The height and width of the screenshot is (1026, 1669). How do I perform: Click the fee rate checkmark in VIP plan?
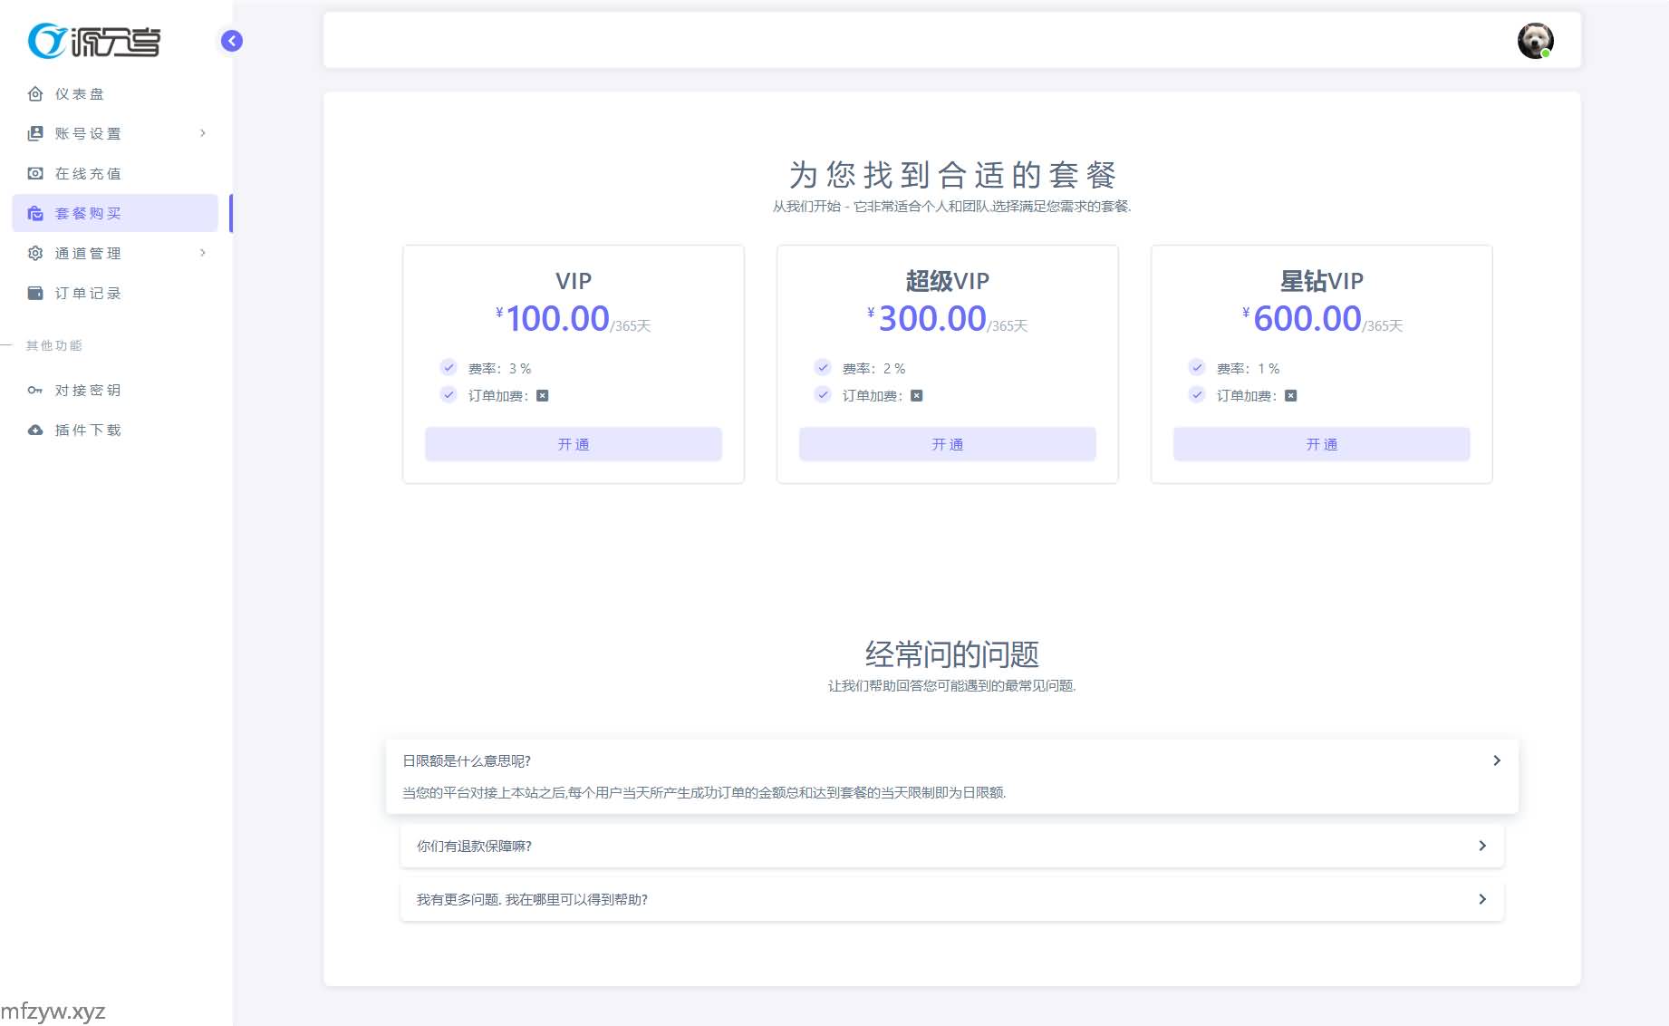449,368
